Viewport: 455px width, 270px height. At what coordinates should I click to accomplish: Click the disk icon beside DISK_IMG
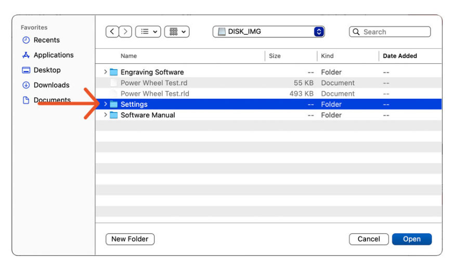coord(222,32)
